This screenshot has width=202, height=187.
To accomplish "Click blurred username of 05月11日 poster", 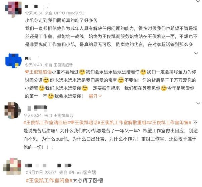I will (48, 165).
